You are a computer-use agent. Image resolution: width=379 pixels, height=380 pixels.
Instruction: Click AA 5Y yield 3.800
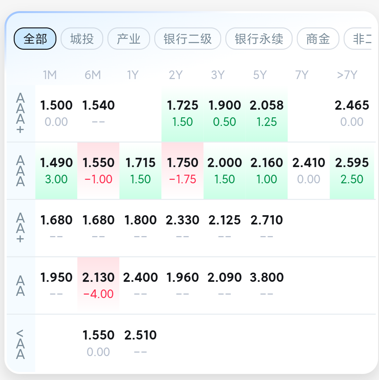[x=267, y=285]
